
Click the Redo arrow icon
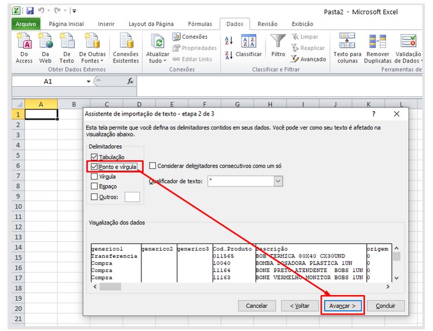click(57, 10)
